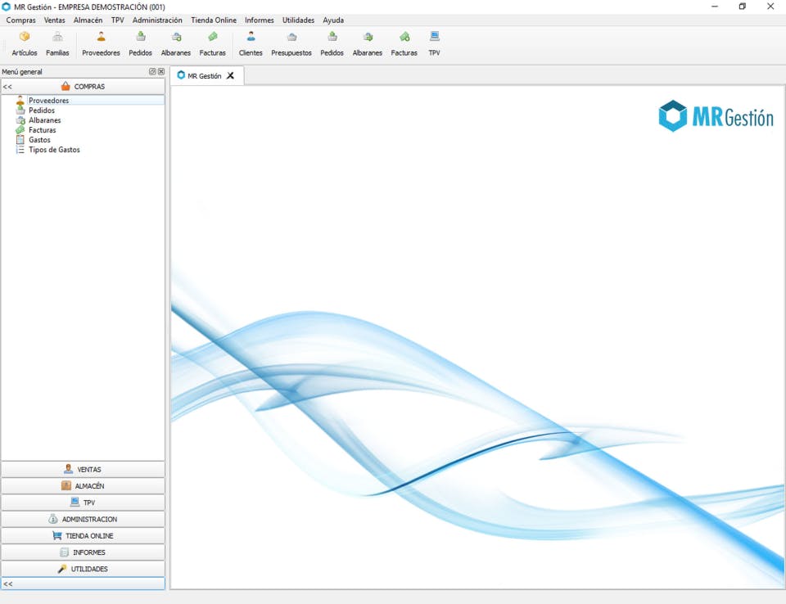Close the MR Gestión tab
The image size is (786, 604).
[231, 75]
